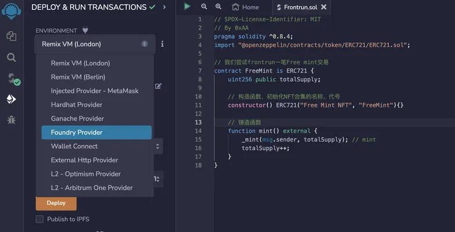Choose Foundry Provider from the list
The height and width of the screenshot is (232, 455).
[x=96, y=132]
